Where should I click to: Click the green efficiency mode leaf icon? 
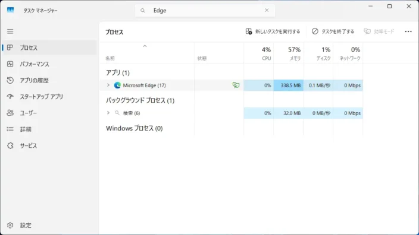(x=236, y=85)
